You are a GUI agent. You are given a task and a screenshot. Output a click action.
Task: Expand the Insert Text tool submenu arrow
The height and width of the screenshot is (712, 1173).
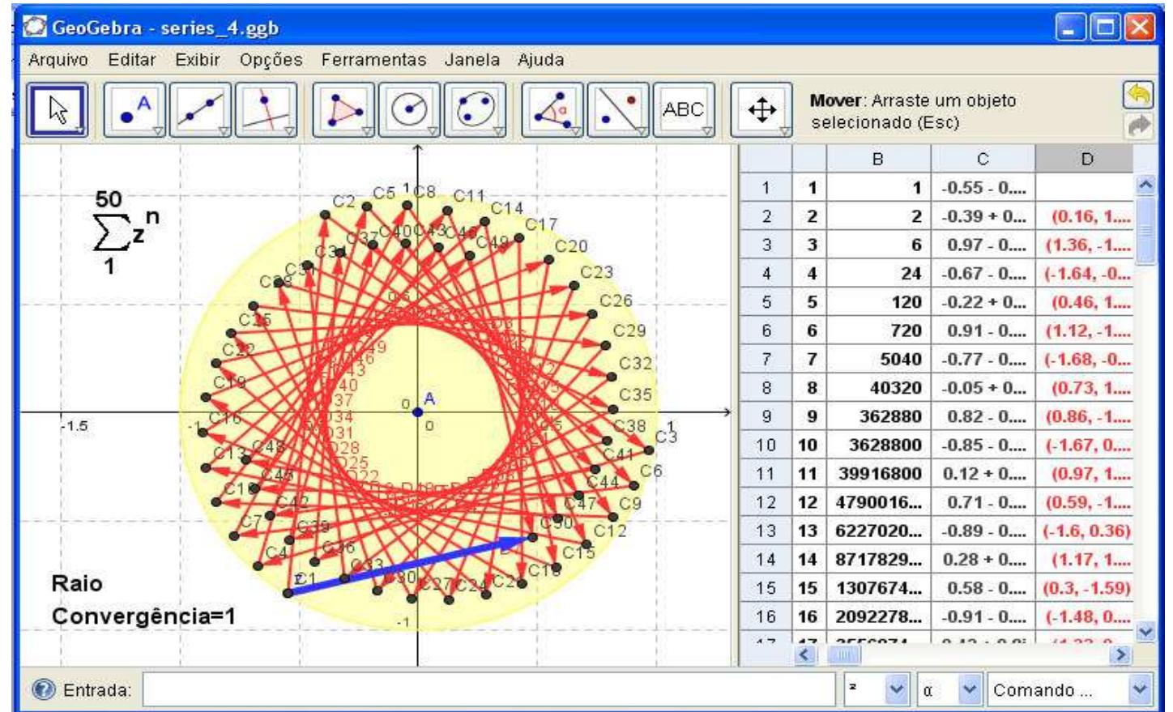707,130
